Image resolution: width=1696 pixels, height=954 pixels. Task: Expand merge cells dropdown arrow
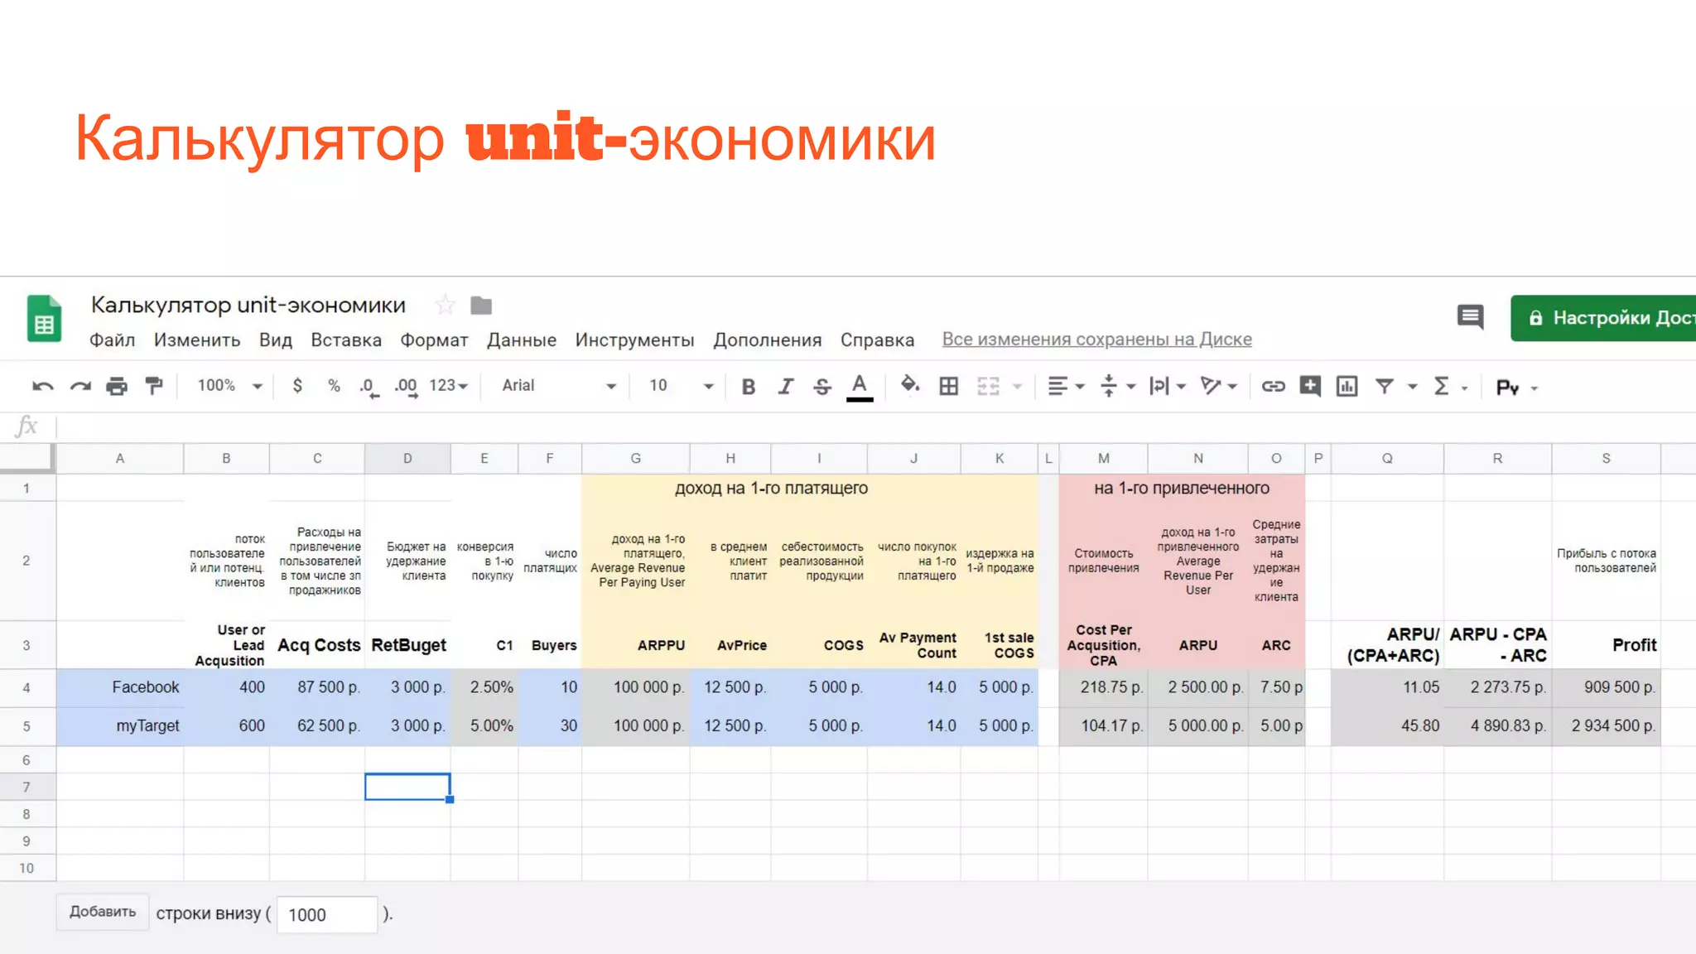tap(1017, 387)
